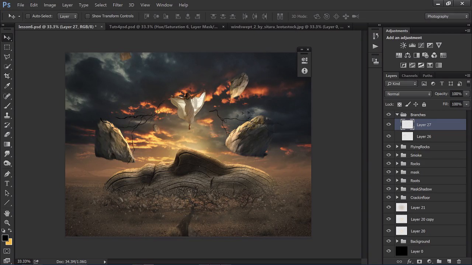Click the foreground color swatch

pos(5,238)
